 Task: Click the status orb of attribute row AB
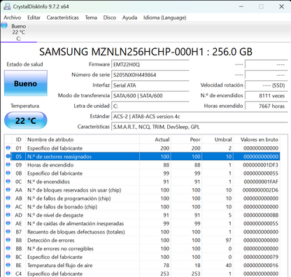point(8,198)
